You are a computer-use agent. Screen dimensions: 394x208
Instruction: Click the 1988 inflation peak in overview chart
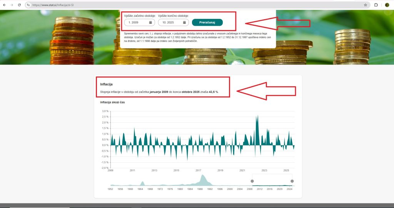pyautogui.click(x=203, y=178)
